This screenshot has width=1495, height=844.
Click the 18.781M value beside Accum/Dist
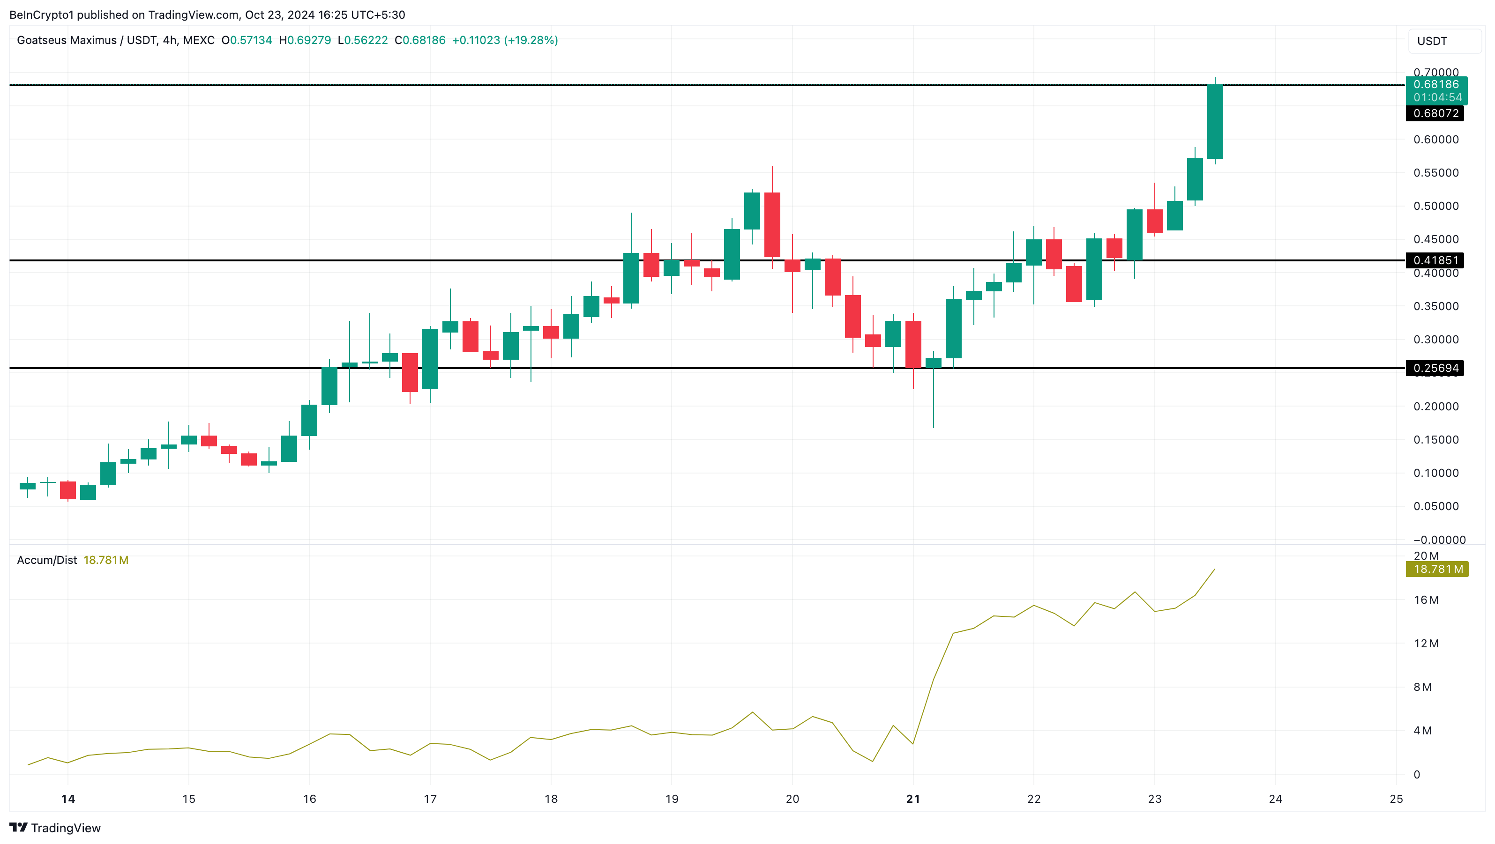point(105,560)
